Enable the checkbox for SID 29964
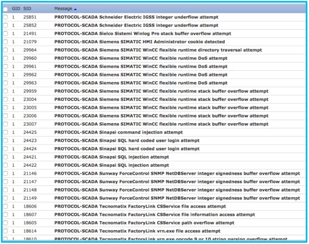309x244 pixels. pyautogui.click(x=5, y=50)
